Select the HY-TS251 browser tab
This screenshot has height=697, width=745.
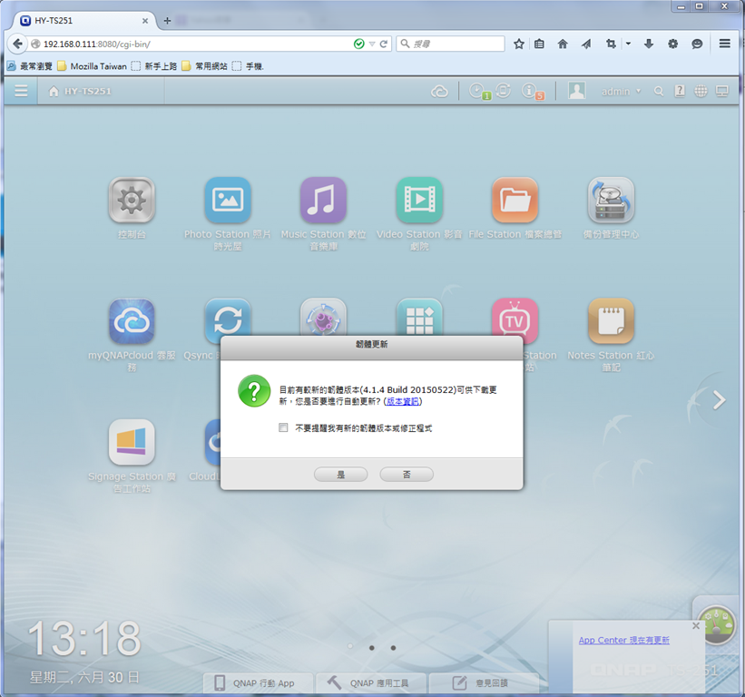click(x=85, y=21)
